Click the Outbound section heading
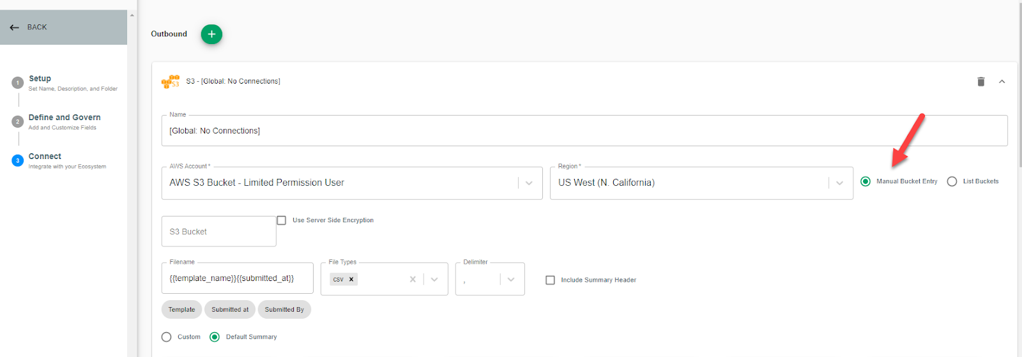This screenshot has height=357, width=1022. tap(169, 34)
